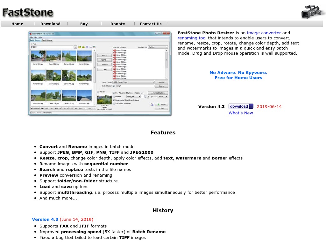Click the "No Adware. No Spyware." text

[238, 73]
